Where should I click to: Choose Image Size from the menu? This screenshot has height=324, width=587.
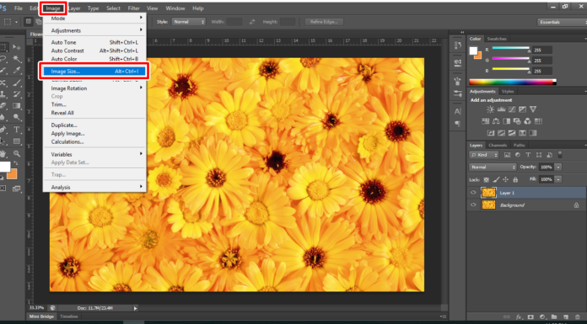pos(94,71)
